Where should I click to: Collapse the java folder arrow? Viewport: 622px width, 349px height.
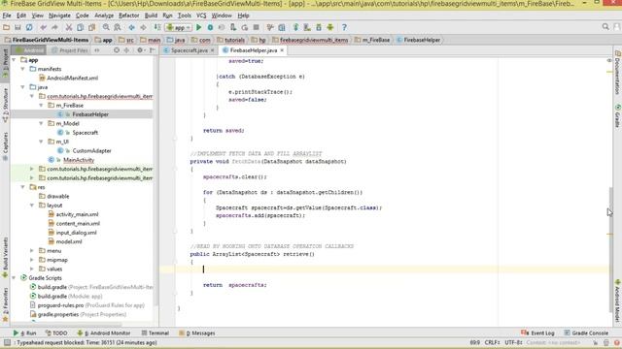click(x=23, y=87)
